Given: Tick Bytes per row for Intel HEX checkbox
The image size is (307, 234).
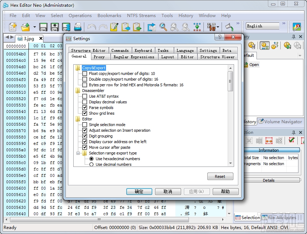Looking at the screenshot, I should point(85,85).
